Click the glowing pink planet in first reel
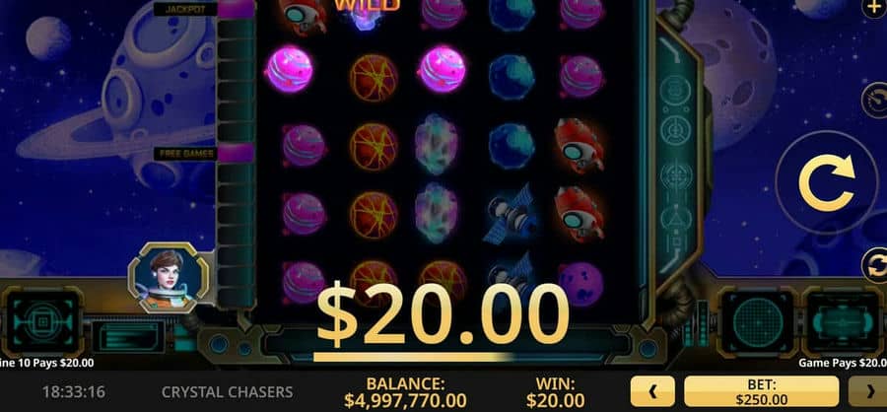The height and width of the screenshot is (412, 887). pos(289,69)
